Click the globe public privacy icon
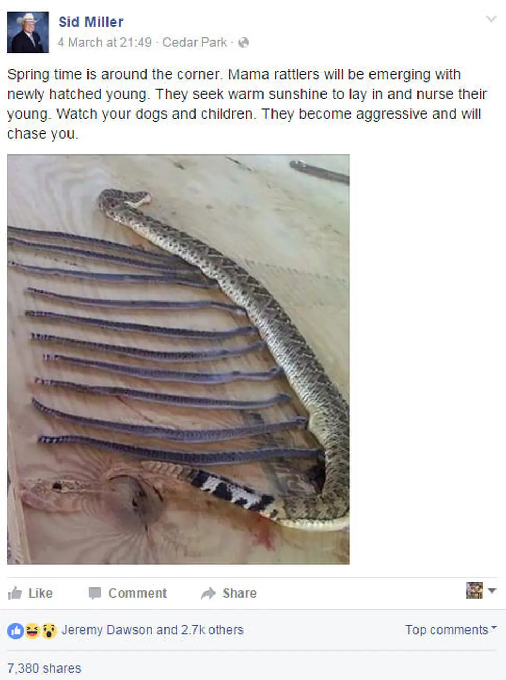The image size is (506, 680). (244, 43)
